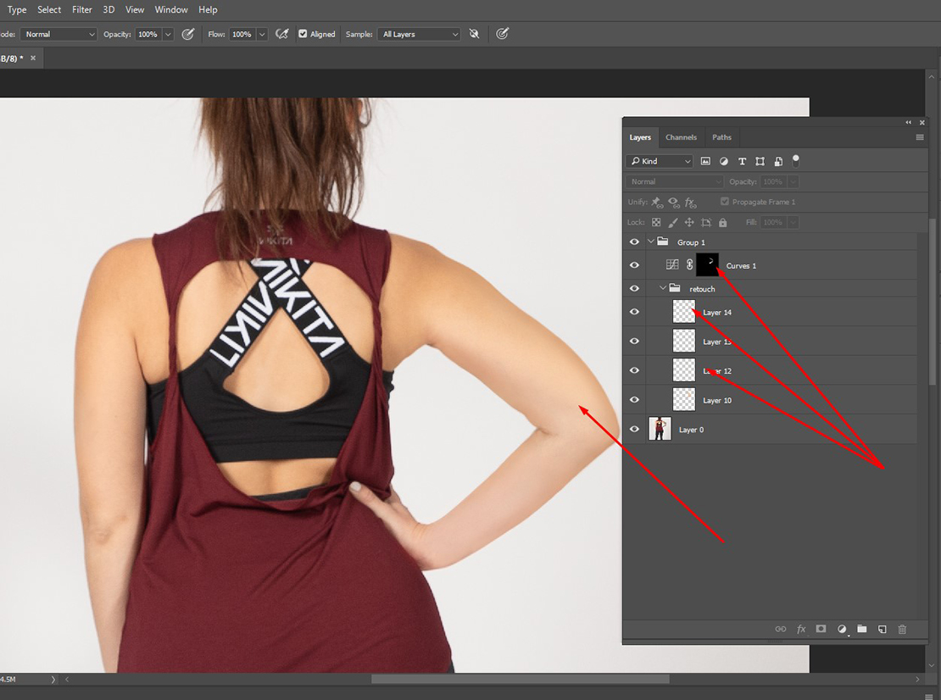Filter layers by pixel layers icon

705,161
